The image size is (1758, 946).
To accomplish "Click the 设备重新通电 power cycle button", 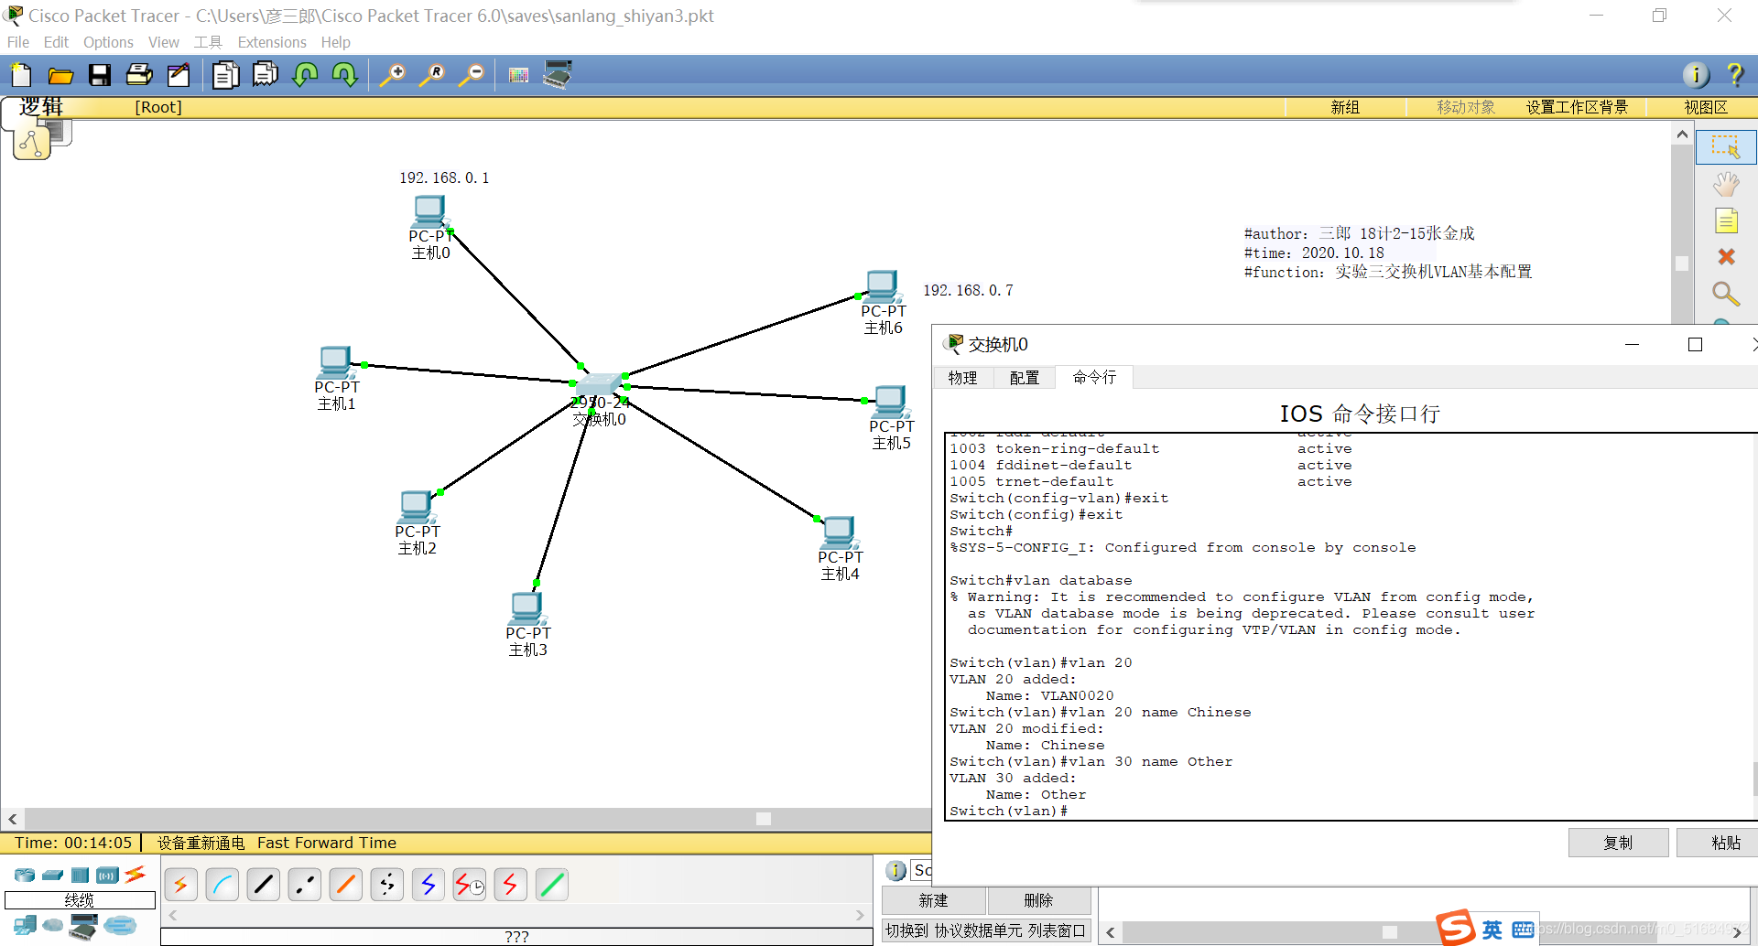I will point(201,843).
